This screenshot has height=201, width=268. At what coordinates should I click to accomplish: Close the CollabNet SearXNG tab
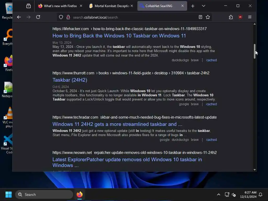coord(182,6)
